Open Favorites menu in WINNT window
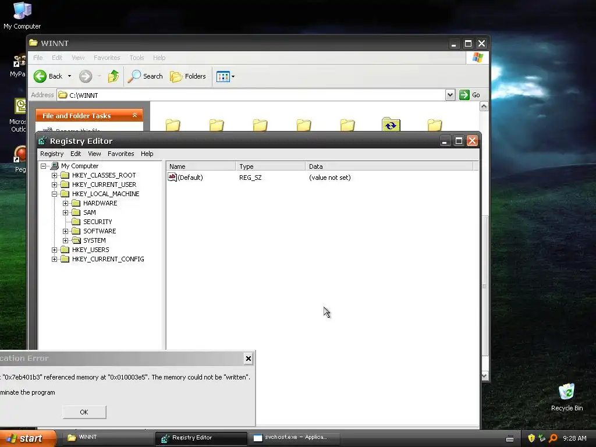The image size is (596, 447). tap(107, 58)
